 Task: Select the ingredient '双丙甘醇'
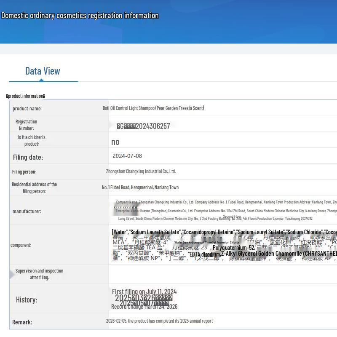139,253
